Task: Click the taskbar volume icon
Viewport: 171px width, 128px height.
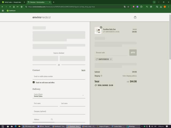Action: pyautogui.click(x=152, y=126)
